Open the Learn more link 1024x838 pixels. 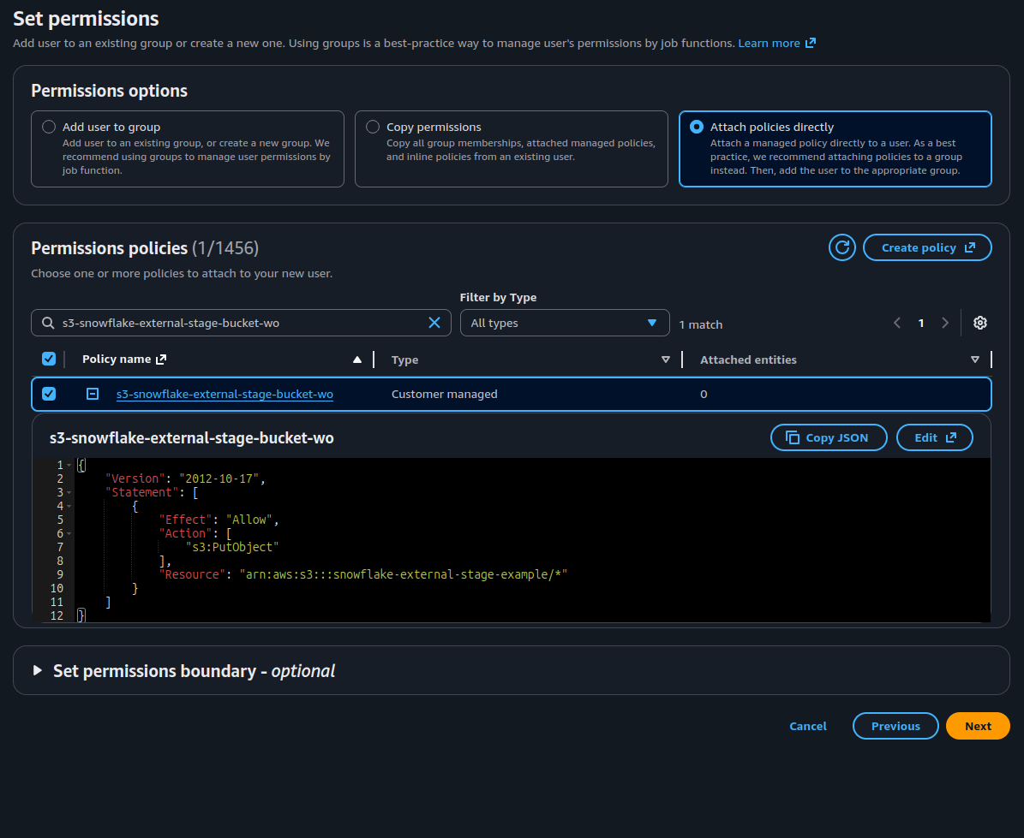[776, 43]
